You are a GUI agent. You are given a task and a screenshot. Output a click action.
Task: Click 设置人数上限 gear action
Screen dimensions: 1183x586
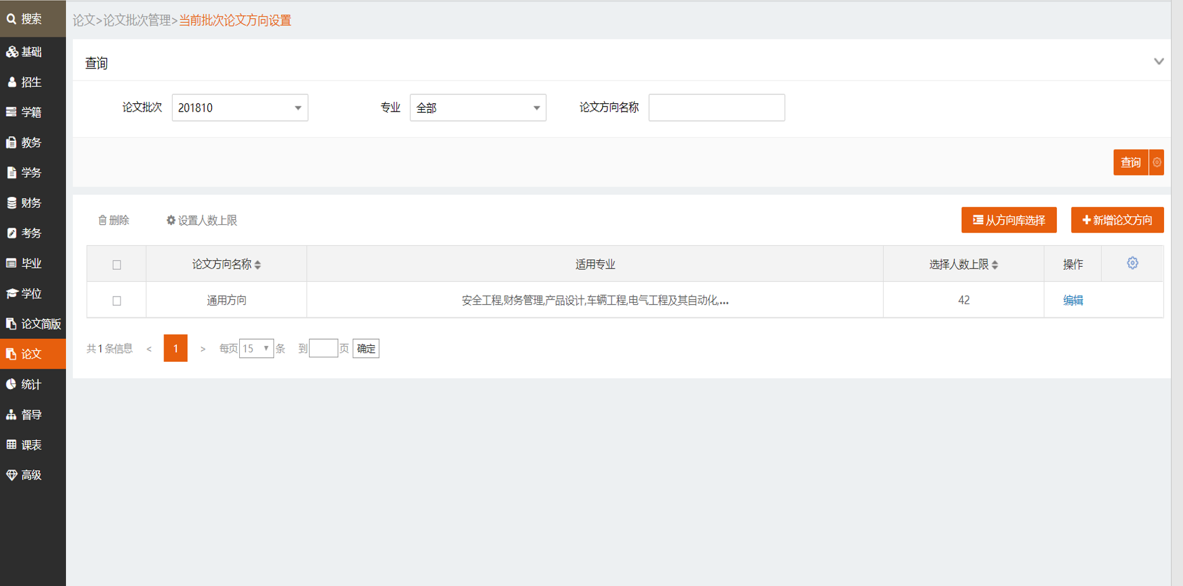(x=202, y=220)
